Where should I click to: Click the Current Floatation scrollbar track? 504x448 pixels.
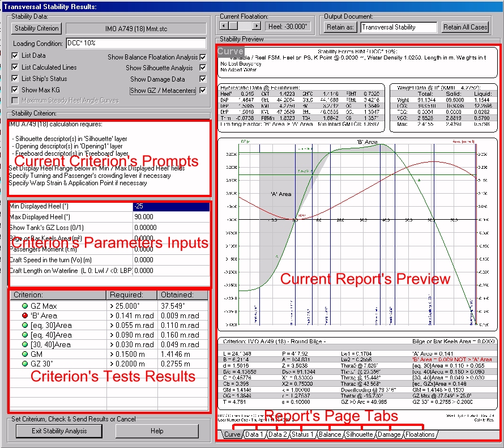(240, 26)
